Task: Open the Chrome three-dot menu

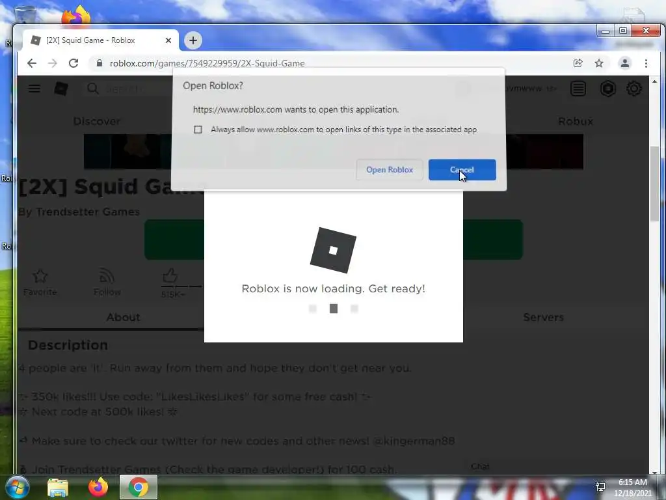Action: 646,63
